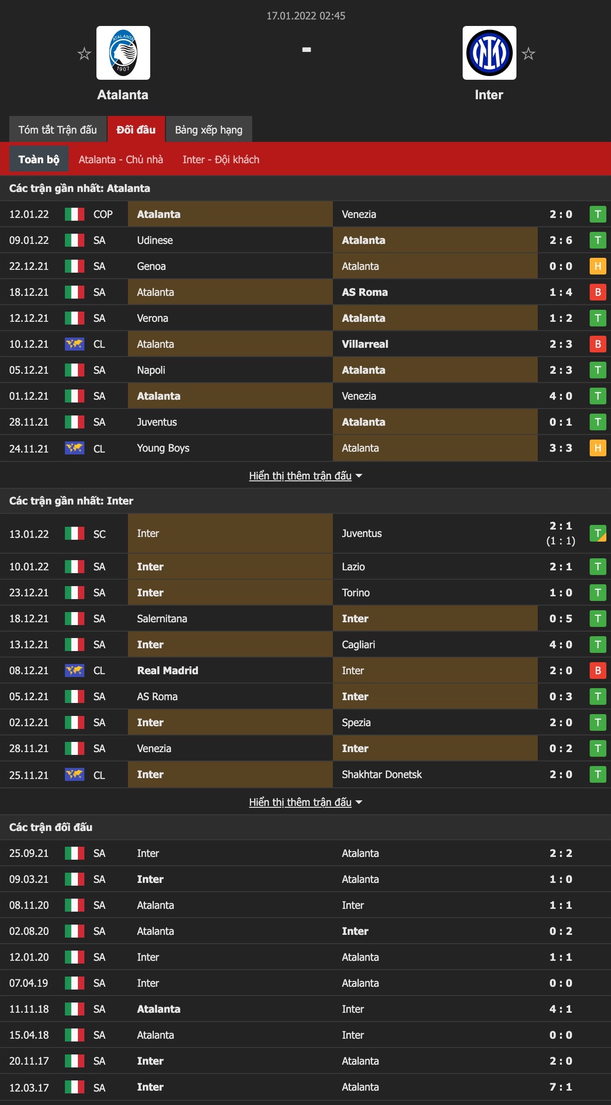Click the T badge for Inter vs Lazio
611x1105 pixels.
598,567
